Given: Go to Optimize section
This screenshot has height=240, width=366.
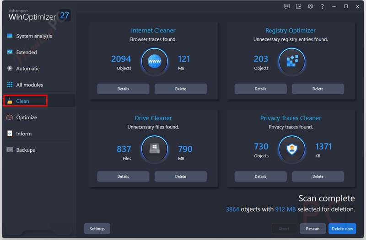Looking at the screenshot, I should click(27, 117).
